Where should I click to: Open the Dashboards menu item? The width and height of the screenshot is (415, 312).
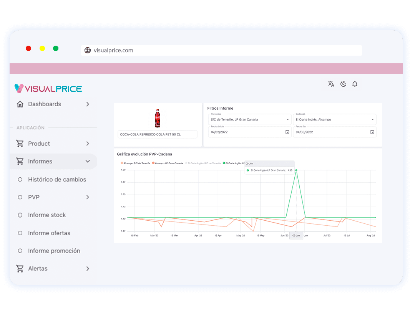tap(53, 104)
